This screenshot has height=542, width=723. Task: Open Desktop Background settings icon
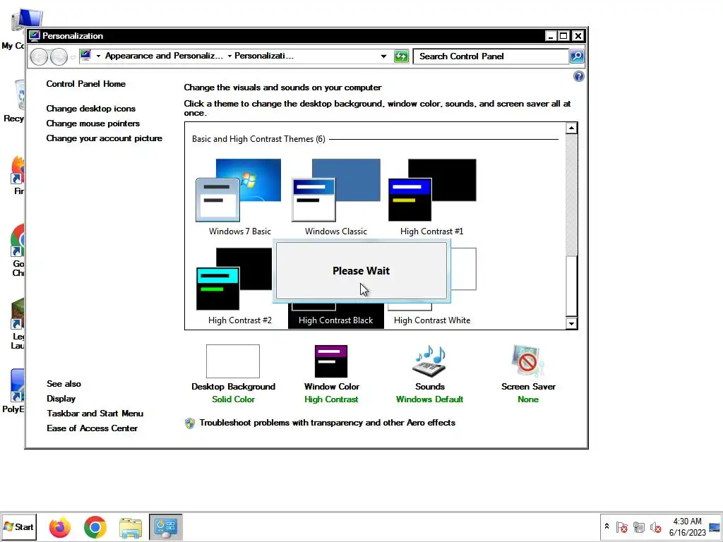pos(233,361)
